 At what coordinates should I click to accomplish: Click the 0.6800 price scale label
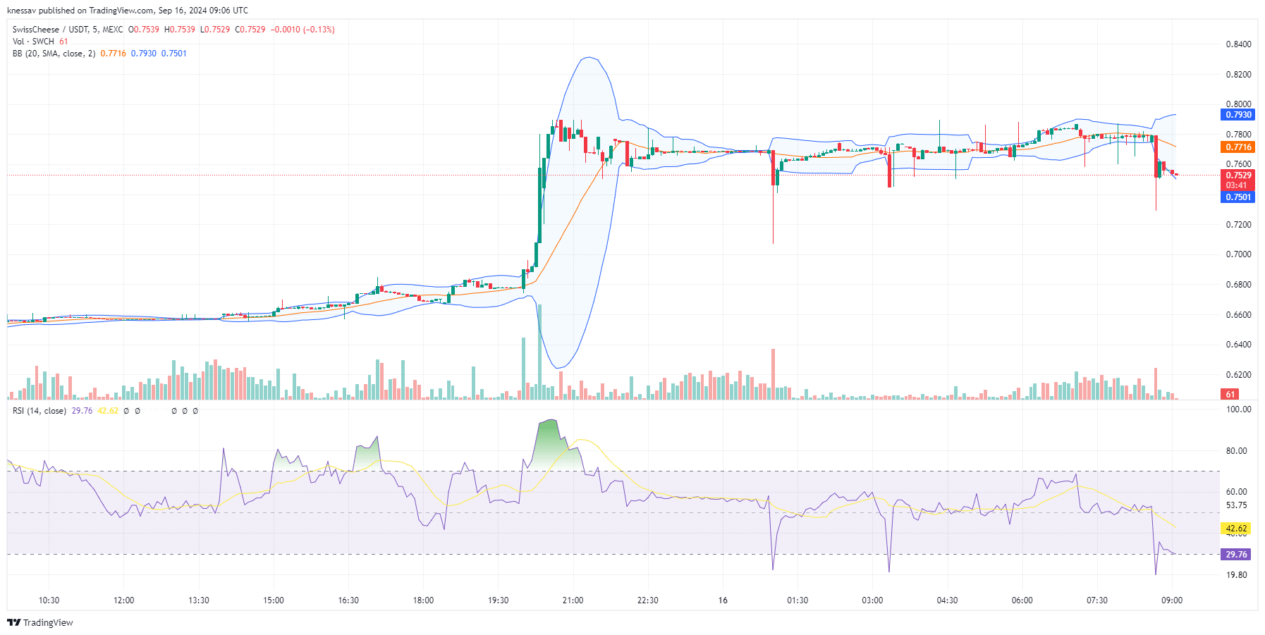point(1238,285)
